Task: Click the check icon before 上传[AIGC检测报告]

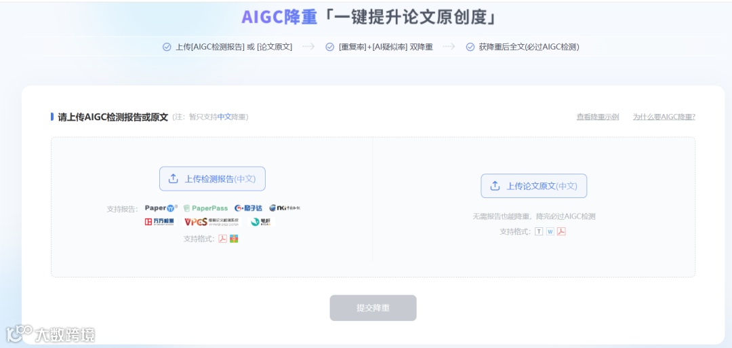Action: 167,47
